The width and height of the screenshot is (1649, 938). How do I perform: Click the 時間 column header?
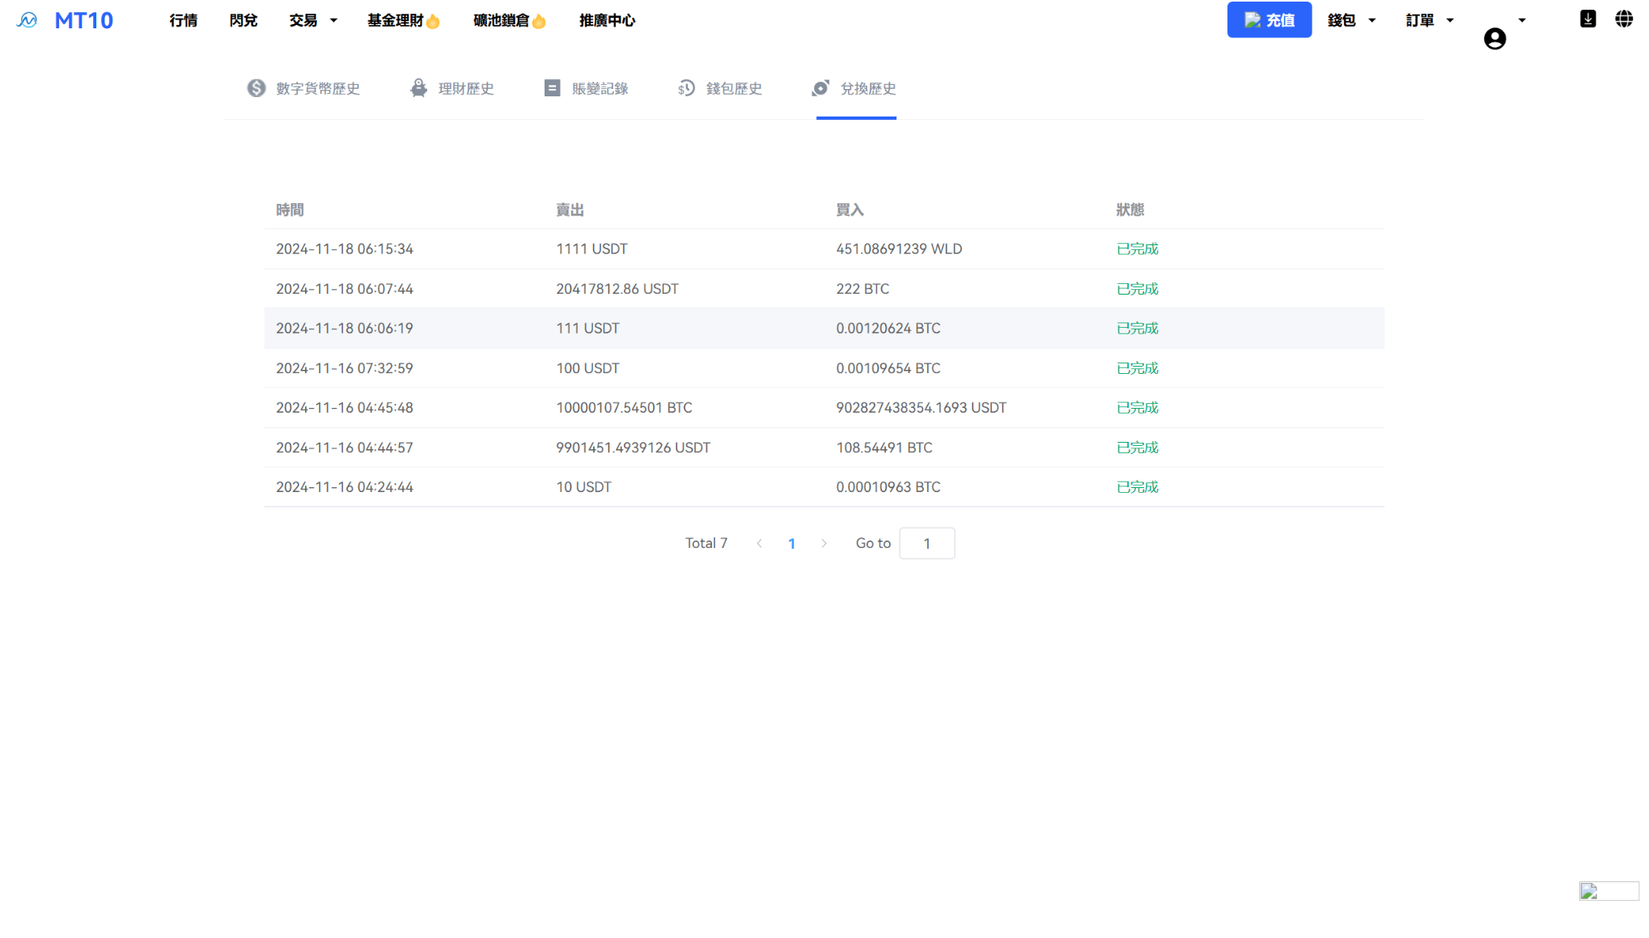click(290, 210)
